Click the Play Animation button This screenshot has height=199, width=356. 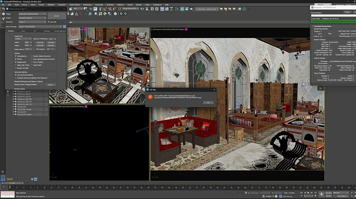coord(308,193)
